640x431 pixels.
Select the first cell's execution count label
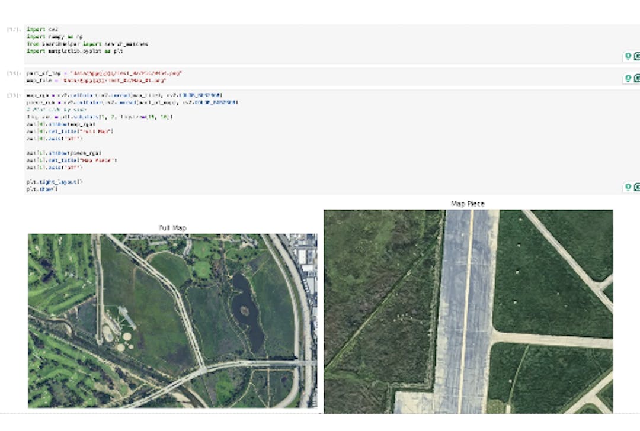tap(14, 30)
